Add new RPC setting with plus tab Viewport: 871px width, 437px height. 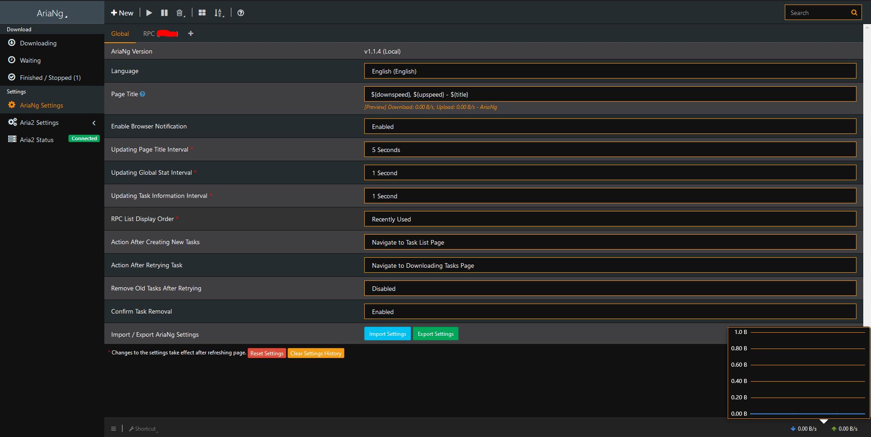point(191,34)
